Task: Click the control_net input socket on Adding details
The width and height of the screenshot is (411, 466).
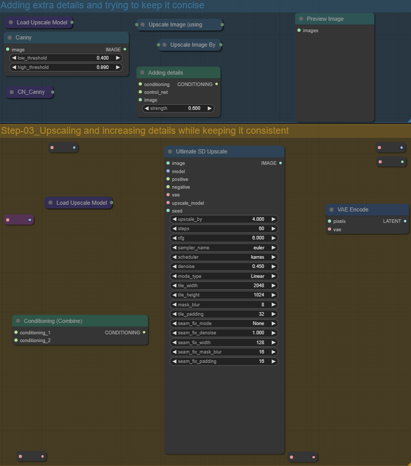Action: tap(140, 92)
